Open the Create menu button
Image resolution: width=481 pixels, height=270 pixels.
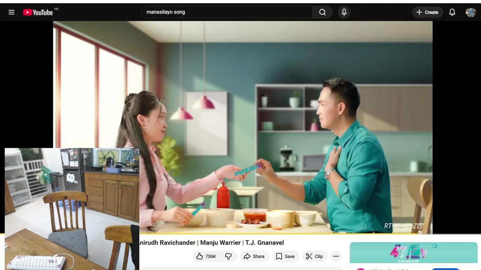pos(427,12)
